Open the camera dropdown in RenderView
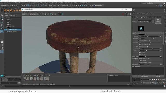The width and height of the screenshot is (166, 93). coord(34,14)
